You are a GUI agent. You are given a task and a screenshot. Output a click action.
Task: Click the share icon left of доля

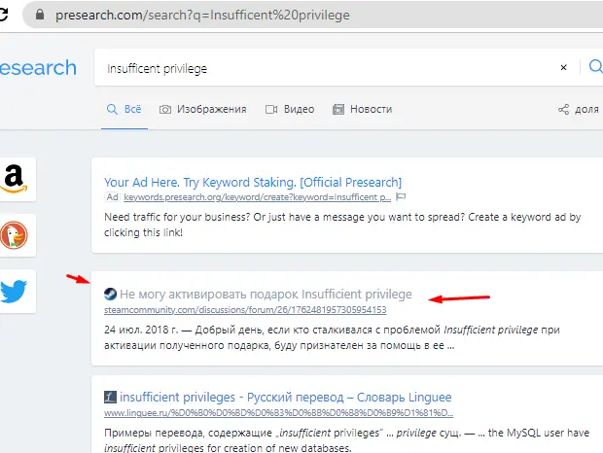pyautogui.click(x=563, y=110)
